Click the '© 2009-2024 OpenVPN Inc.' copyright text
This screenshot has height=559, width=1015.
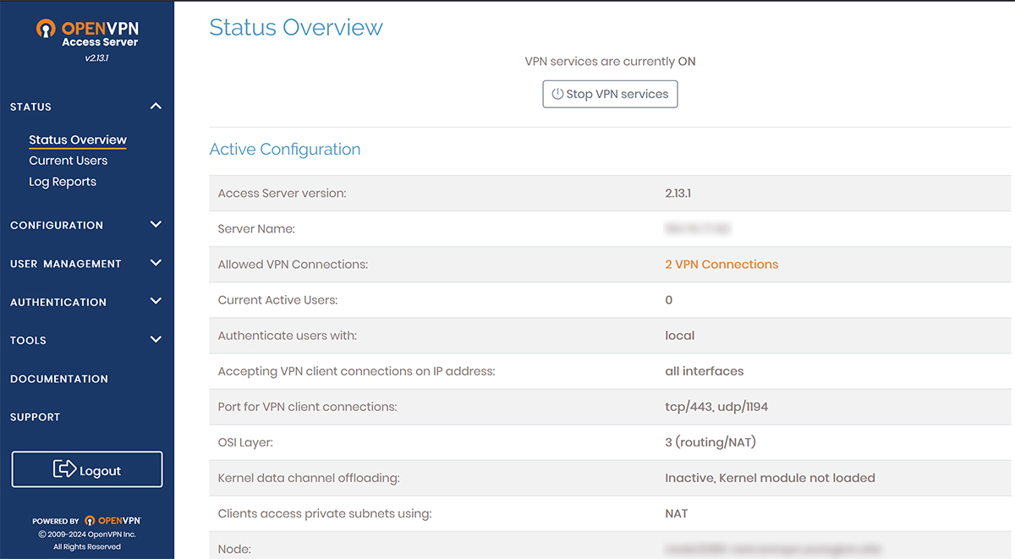(87, 534)
